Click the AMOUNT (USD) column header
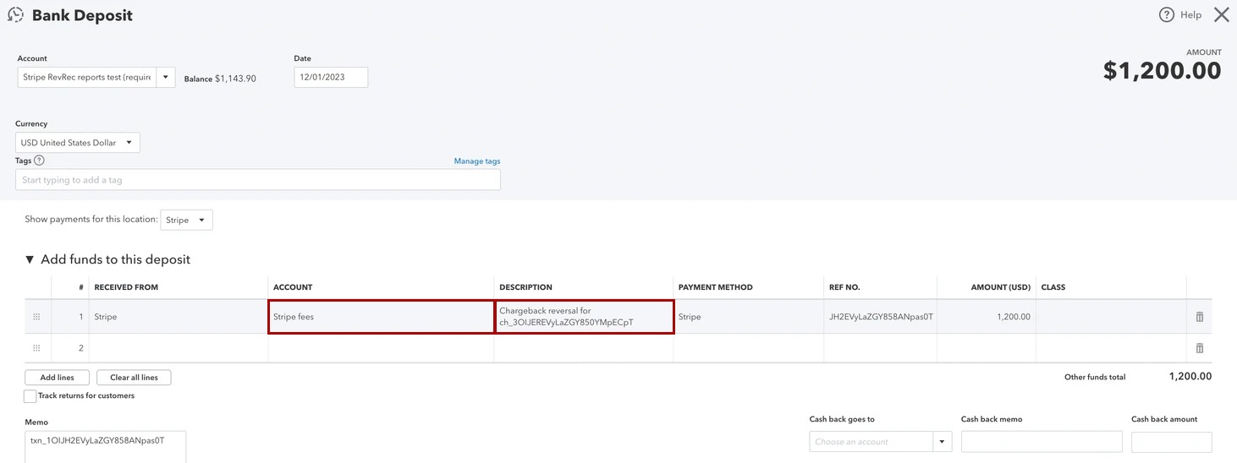 coord(1001,287)
